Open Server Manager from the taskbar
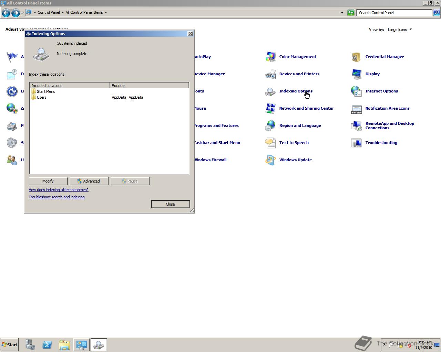This screenshot has height=352, width=441. 30,345
